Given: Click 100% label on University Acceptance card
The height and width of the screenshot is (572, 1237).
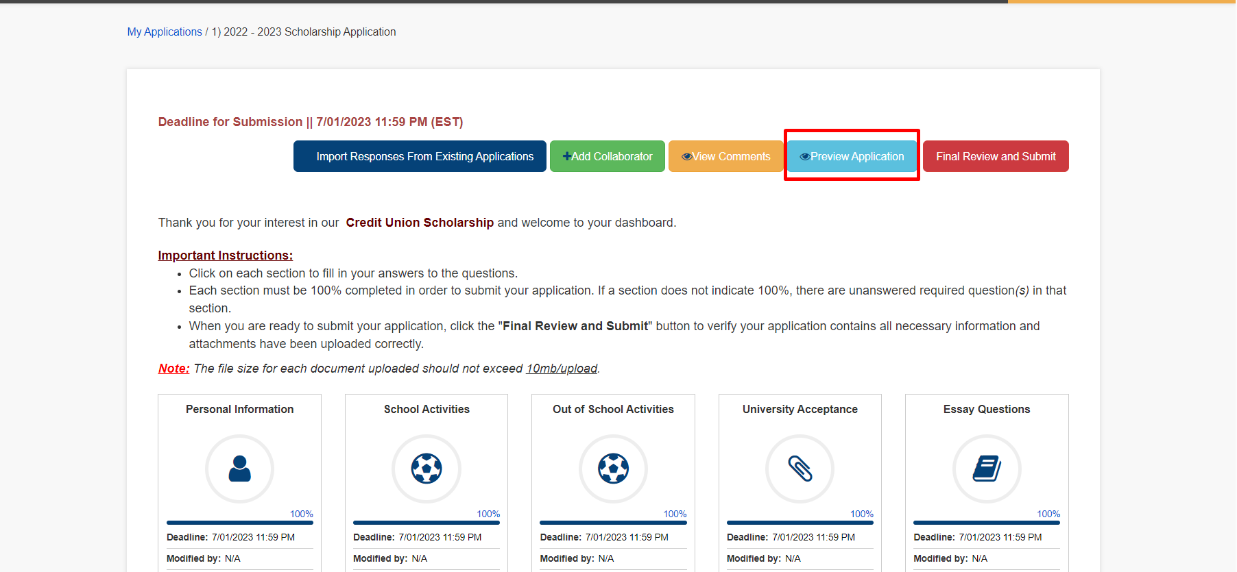Looking at the screenshot, I should pos(862,514).
